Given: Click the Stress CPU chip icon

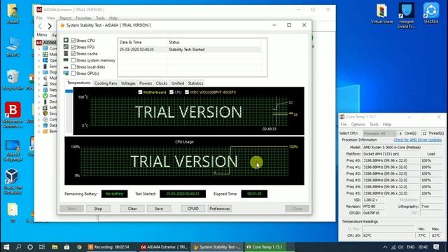Looking at the screenshot, I should point(66,41).
